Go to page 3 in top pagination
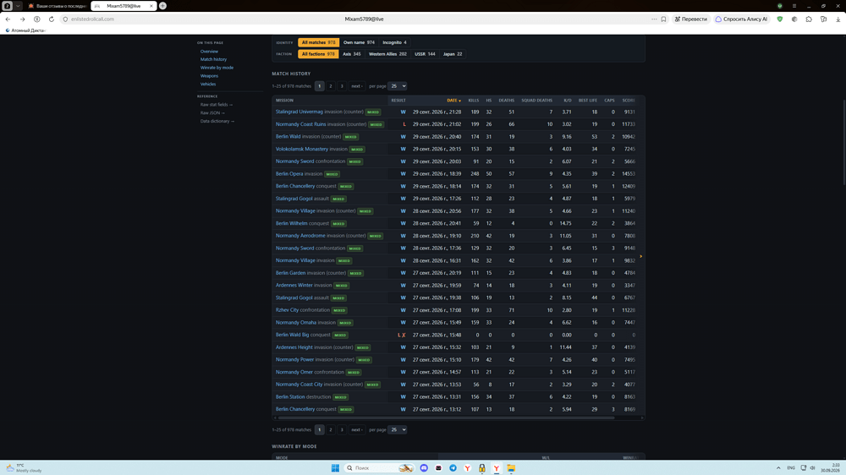 [342, 86]
